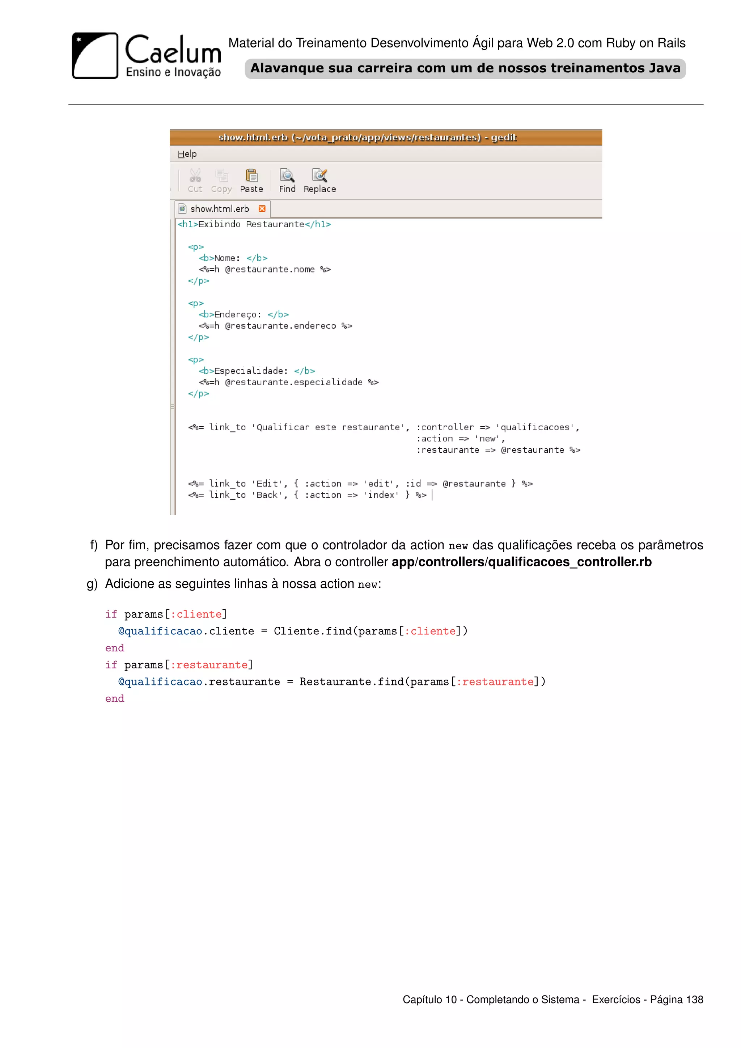Click the '@restaurante.especialidade' code line
The height and width of the screenshot is (1048, 741).
click(x=288, y=382)
